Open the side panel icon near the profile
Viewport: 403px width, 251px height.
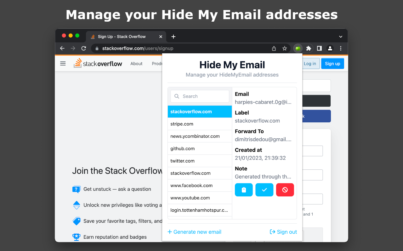[319, 48]
